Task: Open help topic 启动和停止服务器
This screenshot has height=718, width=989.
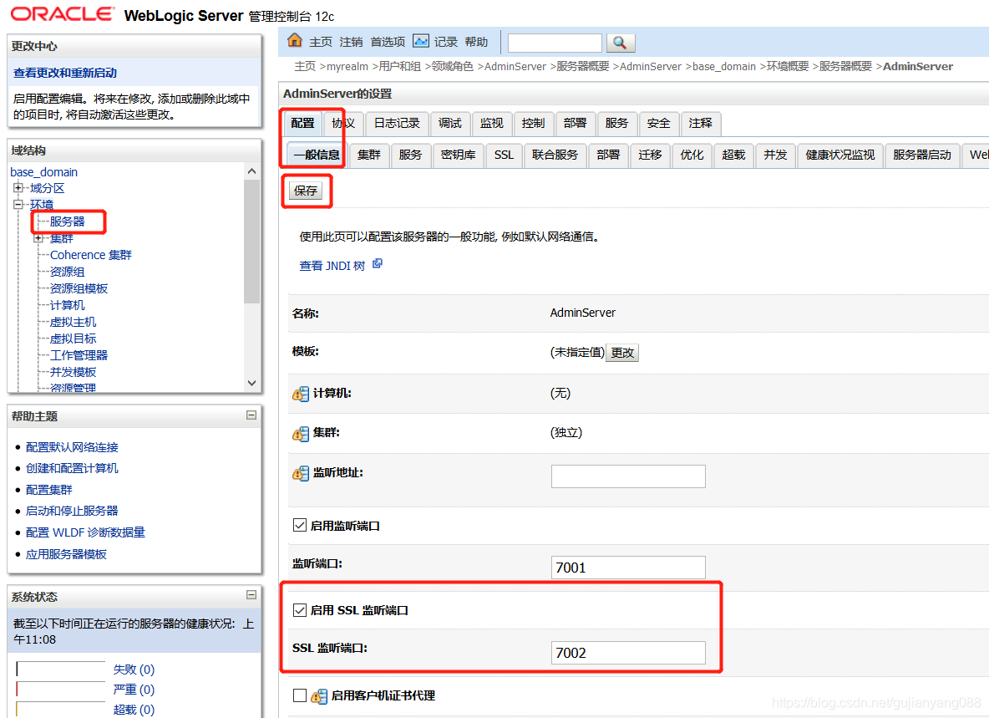Action: [x=72, y=511]
